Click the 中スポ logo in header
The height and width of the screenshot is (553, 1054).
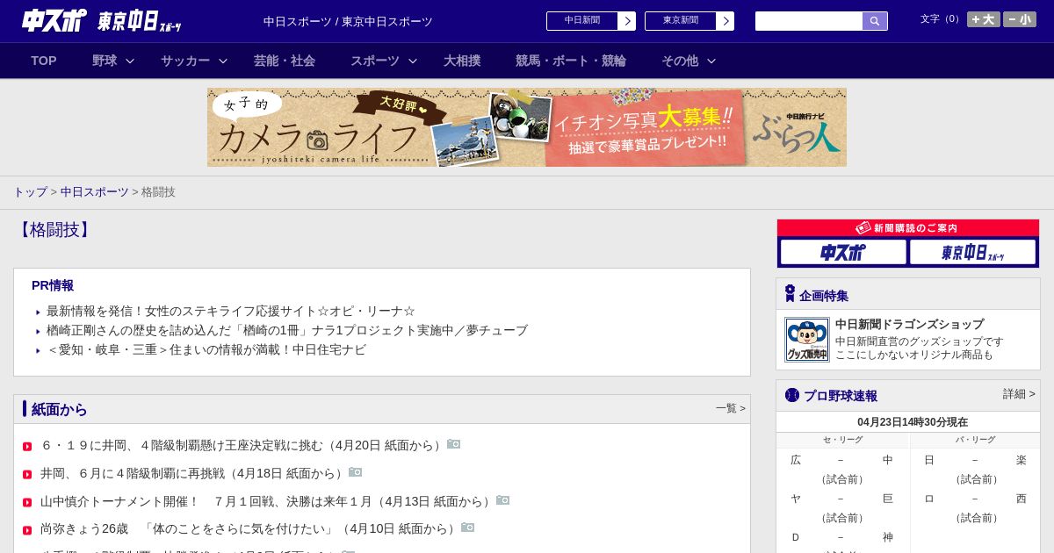pyautogui.click(x=54, y=20)
